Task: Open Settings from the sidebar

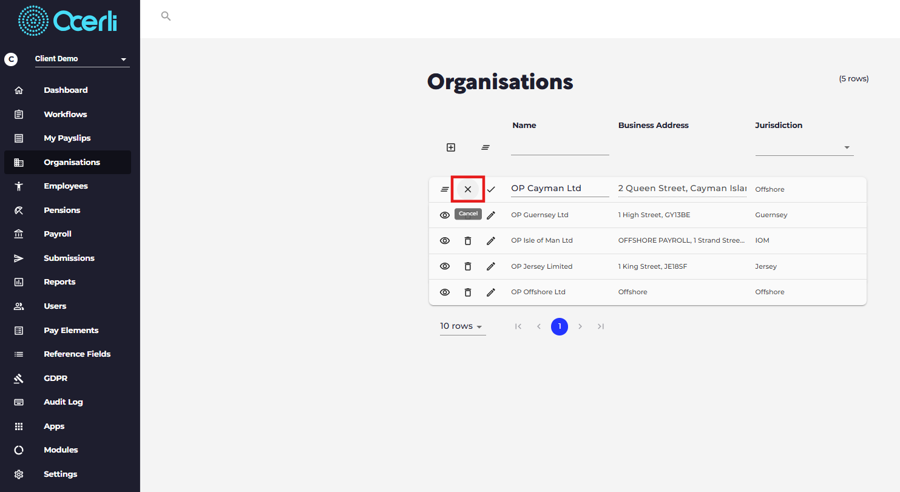Action: click(67, 474)
